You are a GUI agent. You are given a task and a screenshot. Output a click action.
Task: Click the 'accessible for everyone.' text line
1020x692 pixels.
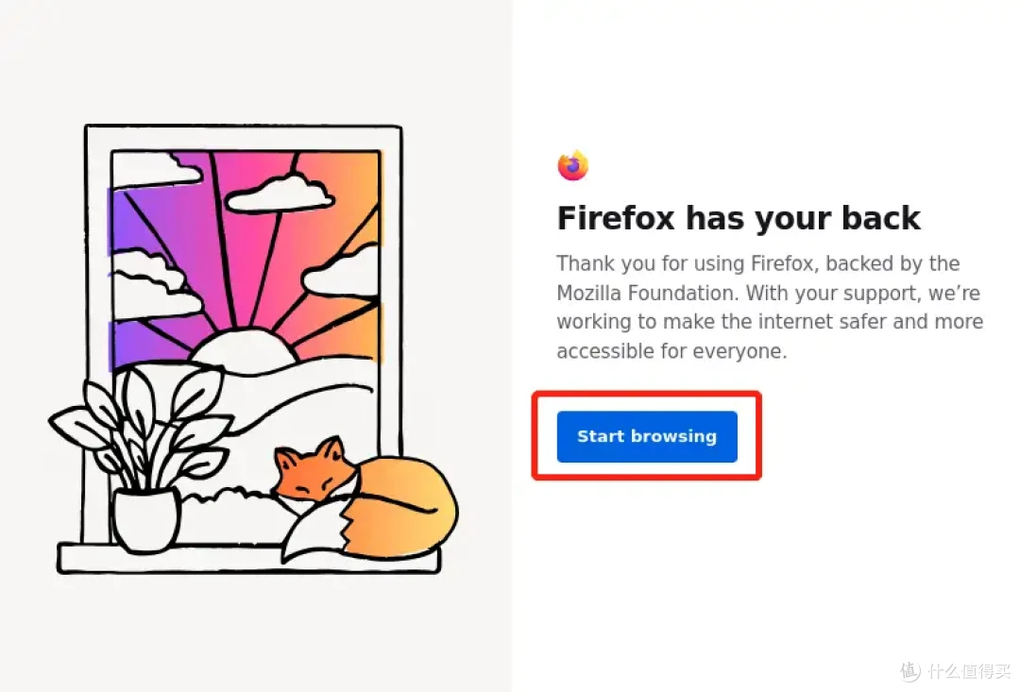coord(672,351)
